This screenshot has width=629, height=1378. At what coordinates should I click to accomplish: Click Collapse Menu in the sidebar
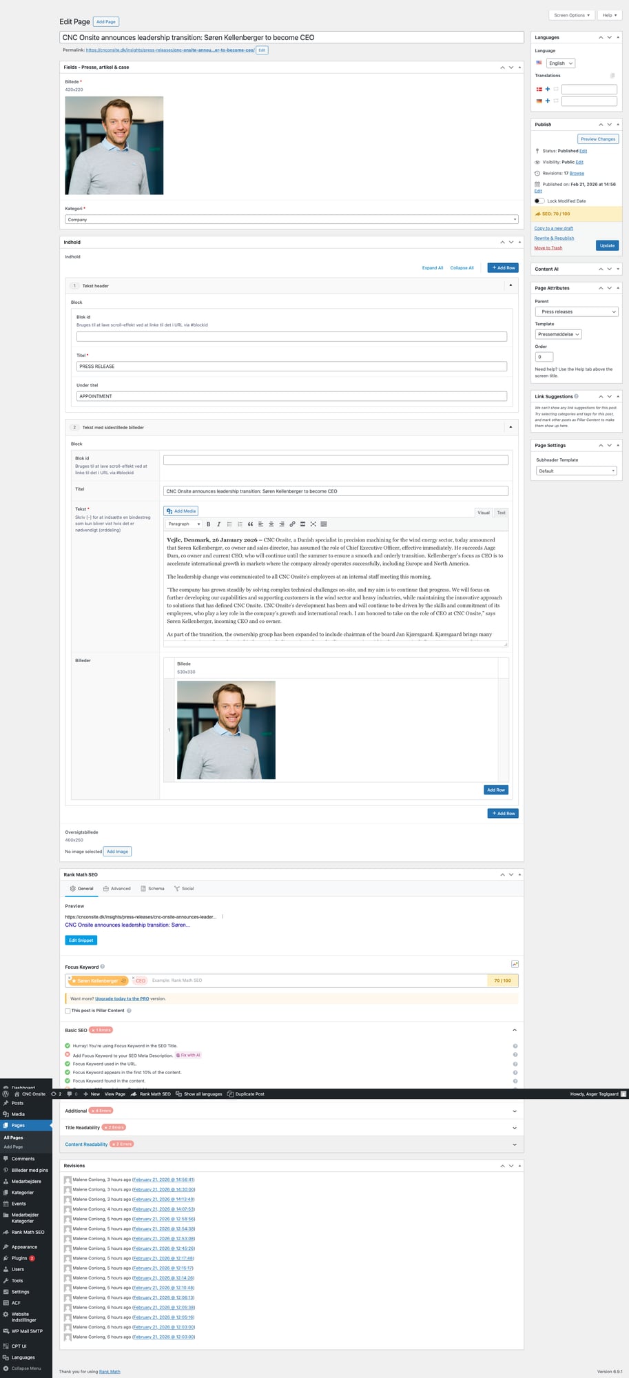click(x=22, y=1368)
